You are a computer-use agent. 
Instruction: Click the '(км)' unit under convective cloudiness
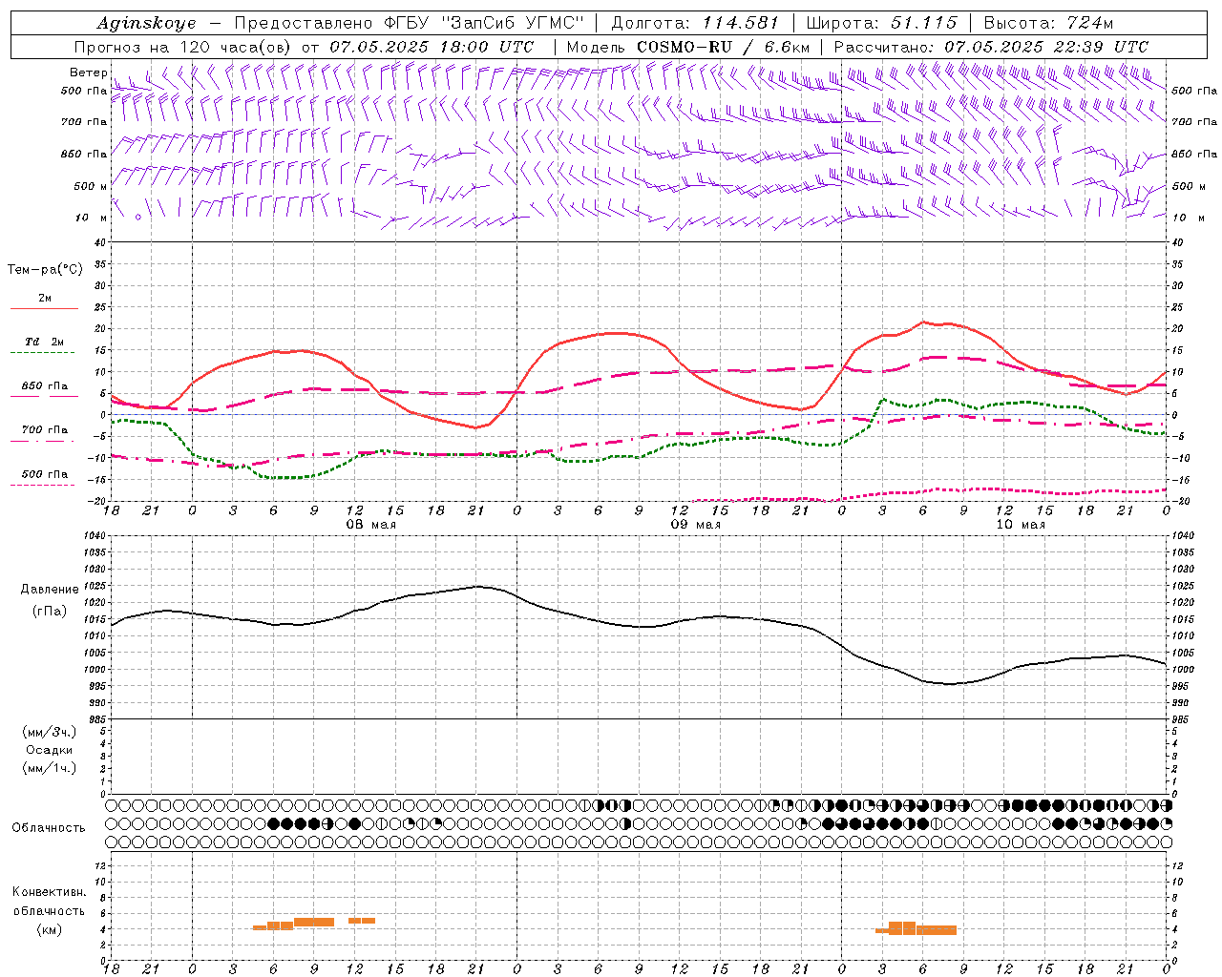pos(49,928)
